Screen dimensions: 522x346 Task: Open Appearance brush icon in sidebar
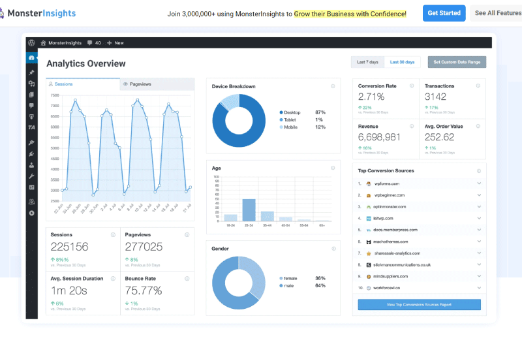pyautogui.click(x=31, y=142)
